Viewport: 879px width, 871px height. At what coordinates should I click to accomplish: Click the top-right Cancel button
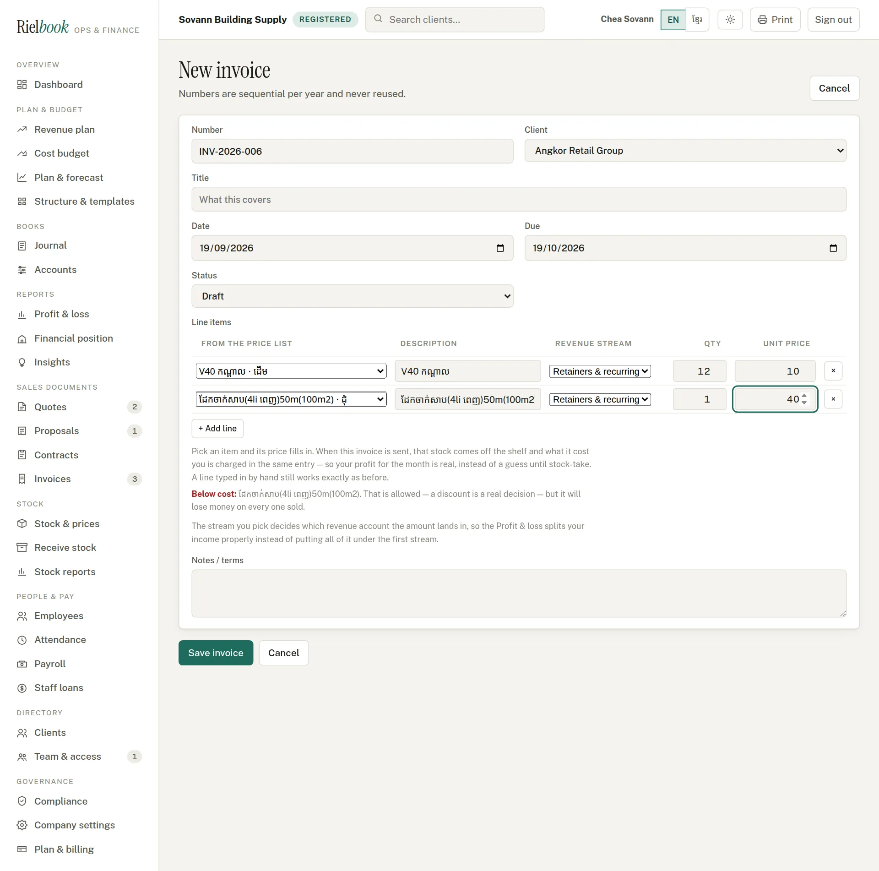tap(834, 88)
